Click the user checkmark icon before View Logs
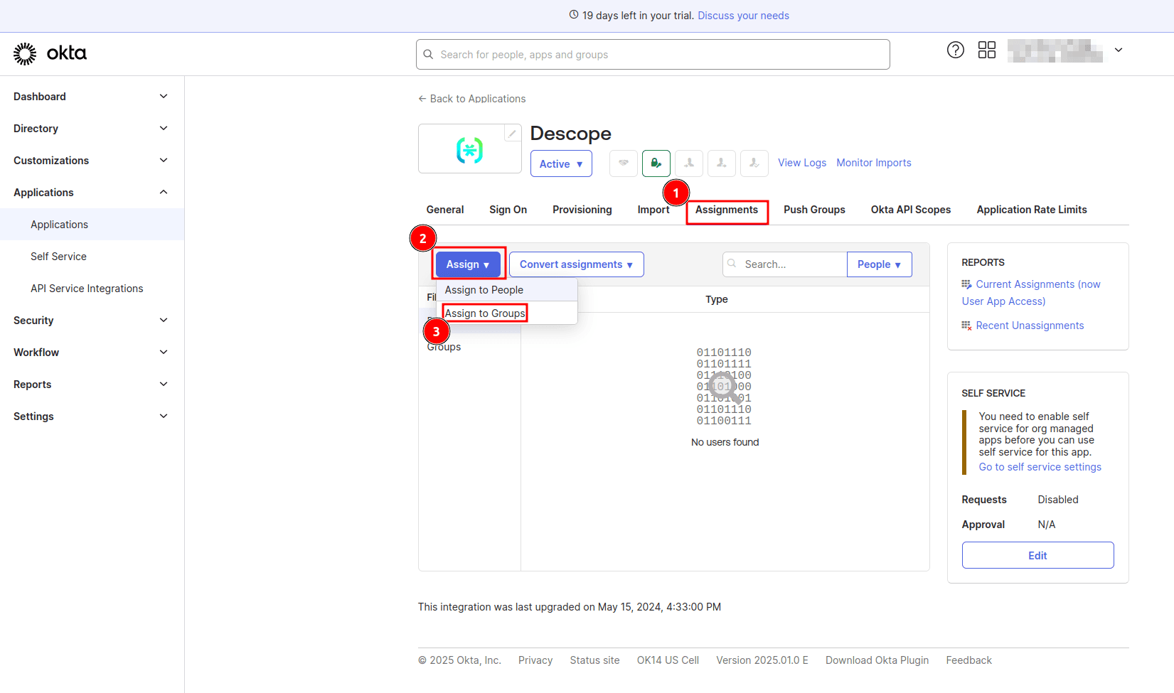This screenshot has height=693, width=1174. tap(754, 163)
